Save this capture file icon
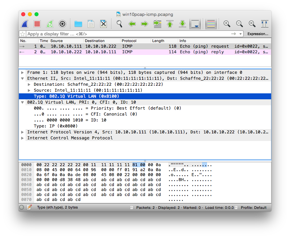 click(x=91, y=24)
